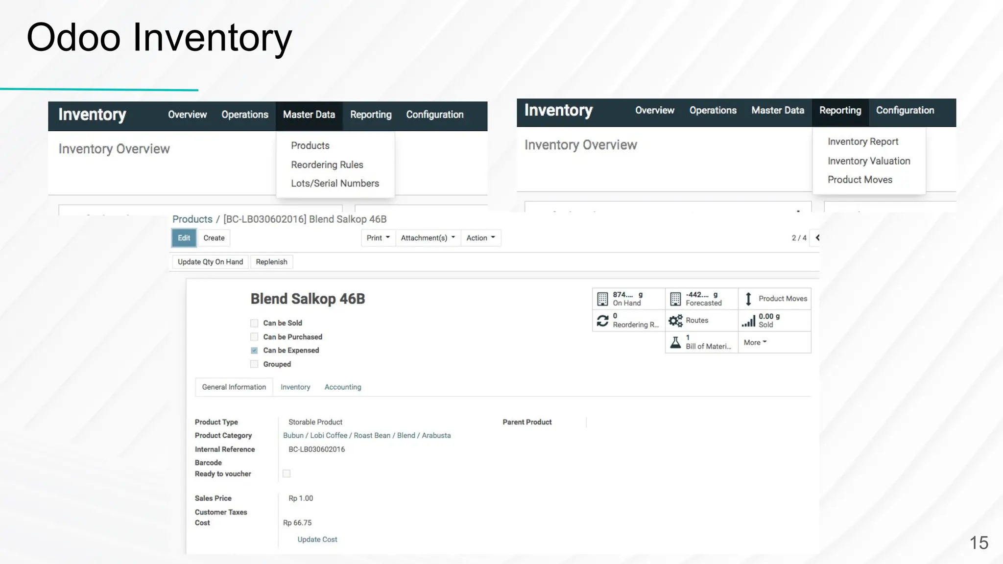
Task: Click Operations in right Inventory bar
Action: pyautogui.click(x=713, y=111)
